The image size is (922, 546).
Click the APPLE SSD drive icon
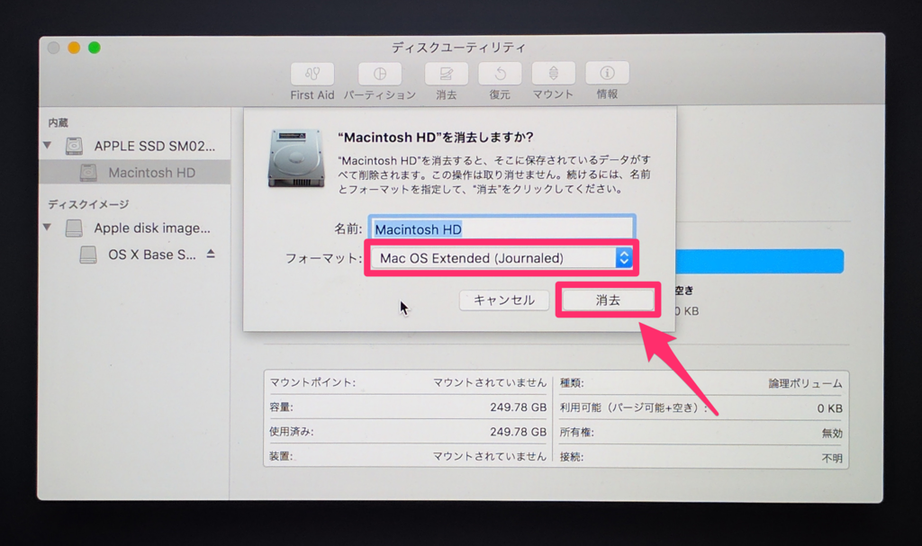coord(74,146)
